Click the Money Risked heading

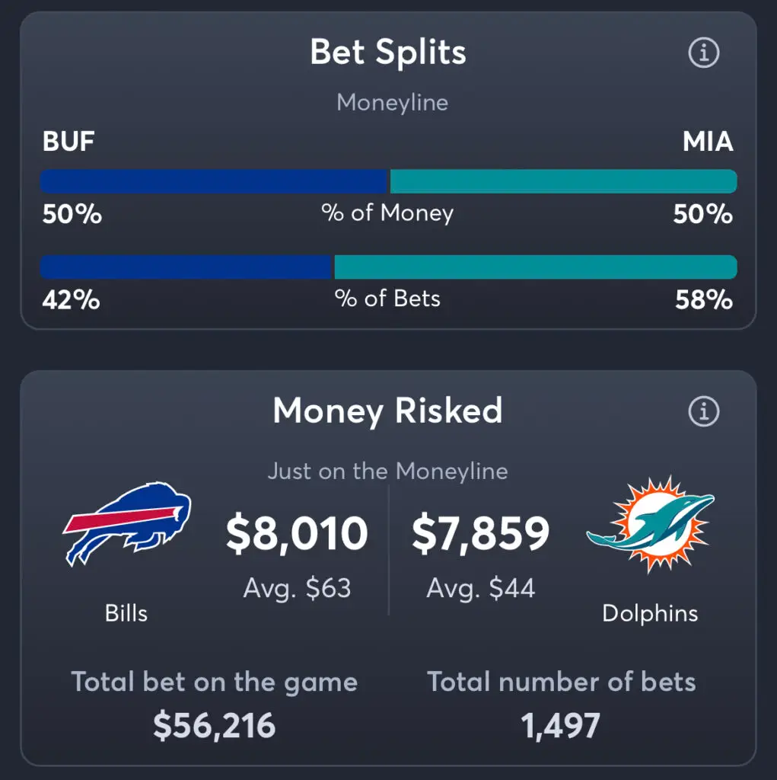(387, 411)
